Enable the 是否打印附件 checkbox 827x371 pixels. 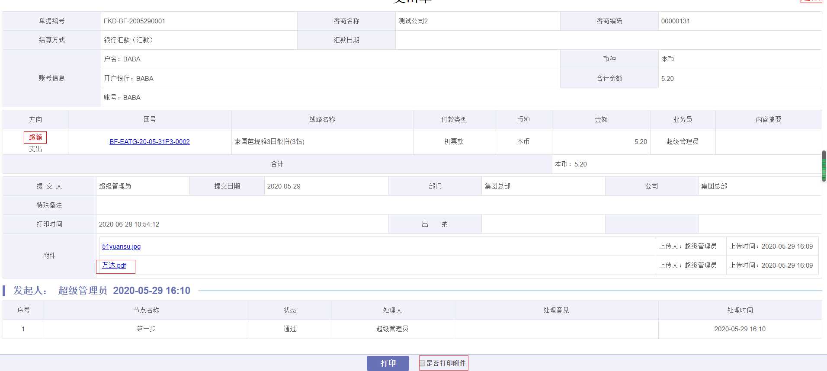pos(422,364)
